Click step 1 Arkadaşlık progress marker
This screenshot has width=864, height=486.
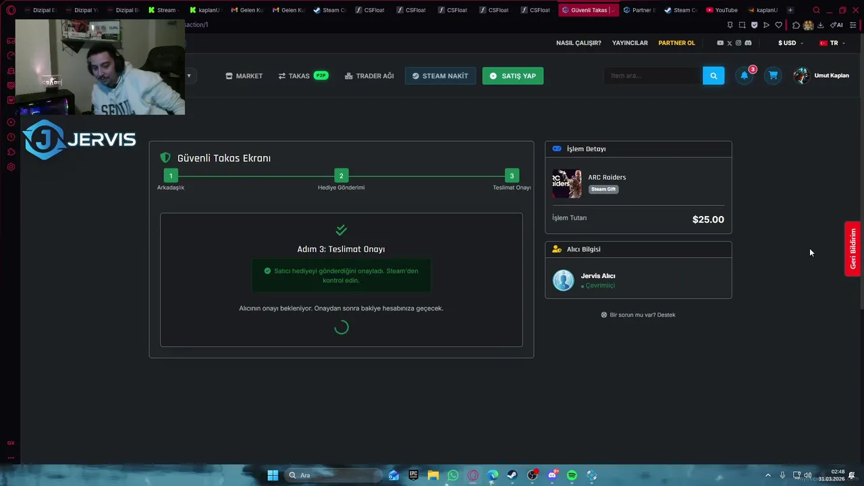pos(171,175)
